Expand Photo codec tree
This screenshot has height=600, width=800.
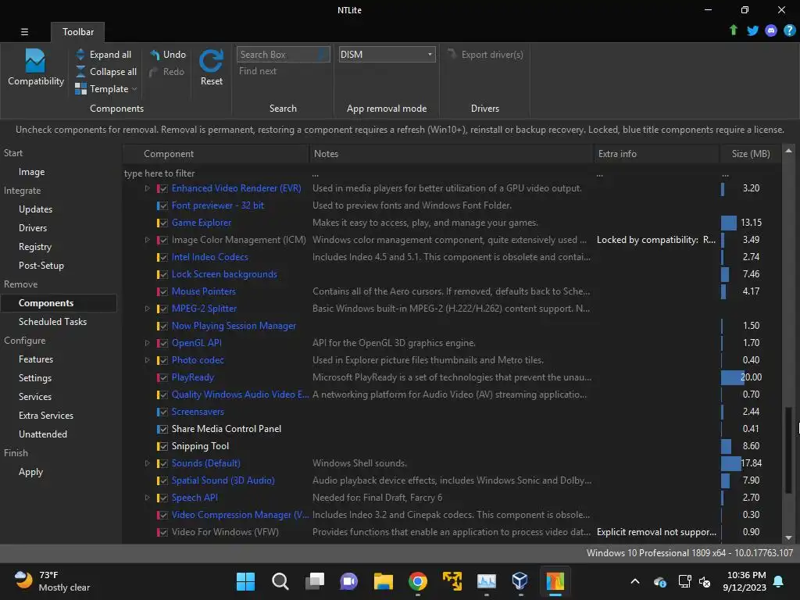coord(147,360)
